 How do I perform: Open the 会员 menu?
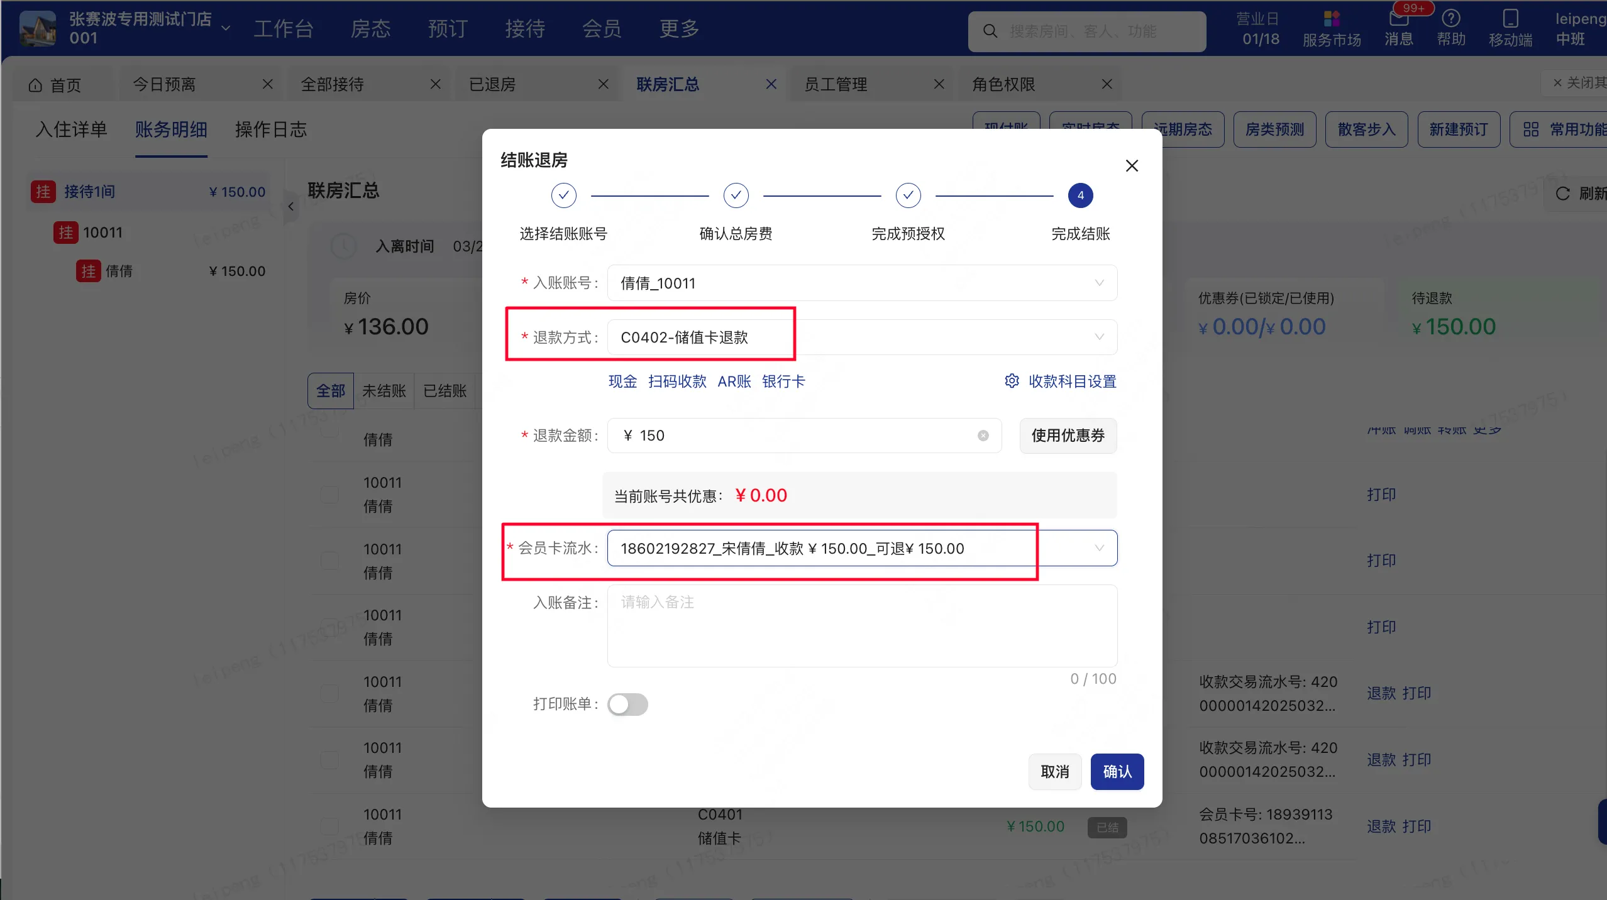602,28
